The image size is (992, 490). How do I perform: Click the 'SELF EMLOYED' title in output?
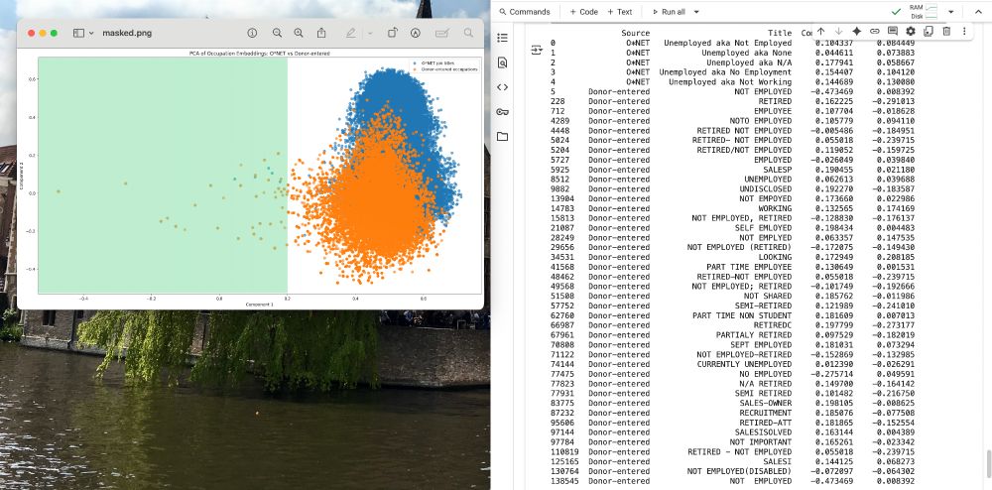click(x=762, y=227)
